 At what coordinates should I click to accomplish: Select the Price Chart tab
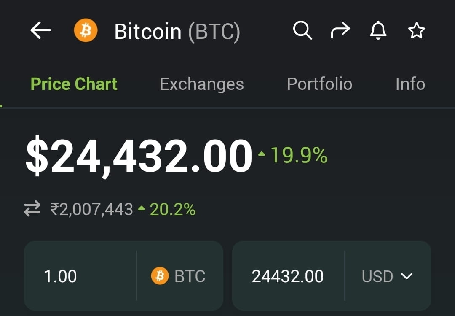[x=74, y=84]
